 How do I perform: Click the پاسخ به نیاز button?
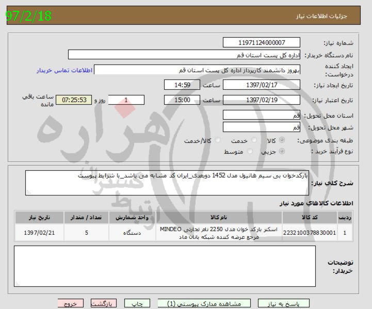(284, 303)
